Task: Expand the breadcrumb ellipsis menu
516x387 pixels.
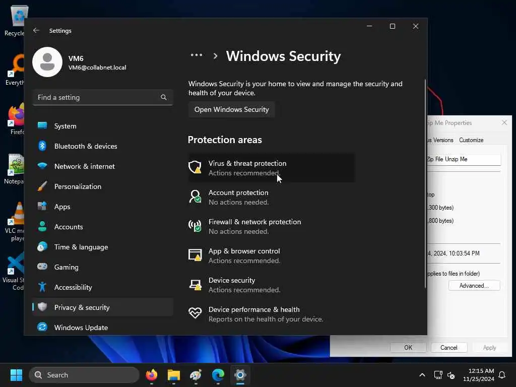Action: pos(197,55)
